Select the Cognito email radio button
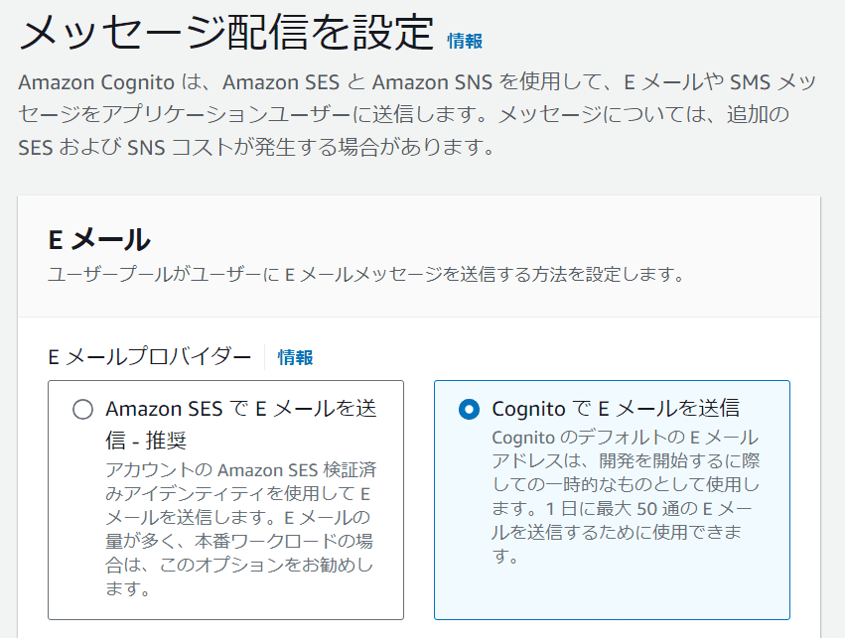 [470, 409]
